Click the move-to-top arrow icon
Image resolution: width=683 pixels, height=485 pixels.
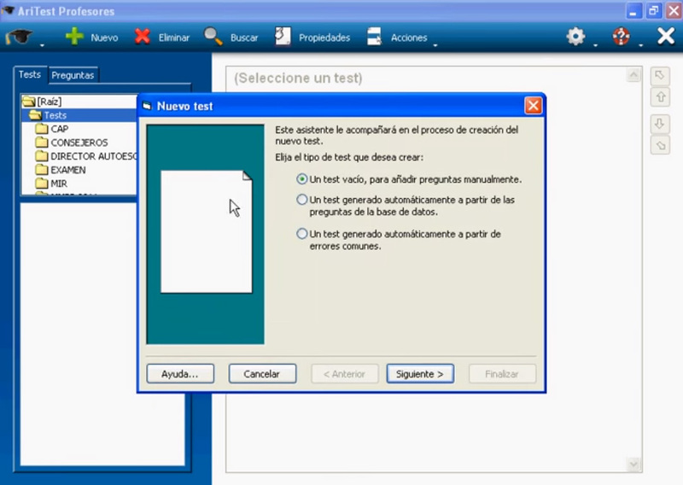coord(660,76)
